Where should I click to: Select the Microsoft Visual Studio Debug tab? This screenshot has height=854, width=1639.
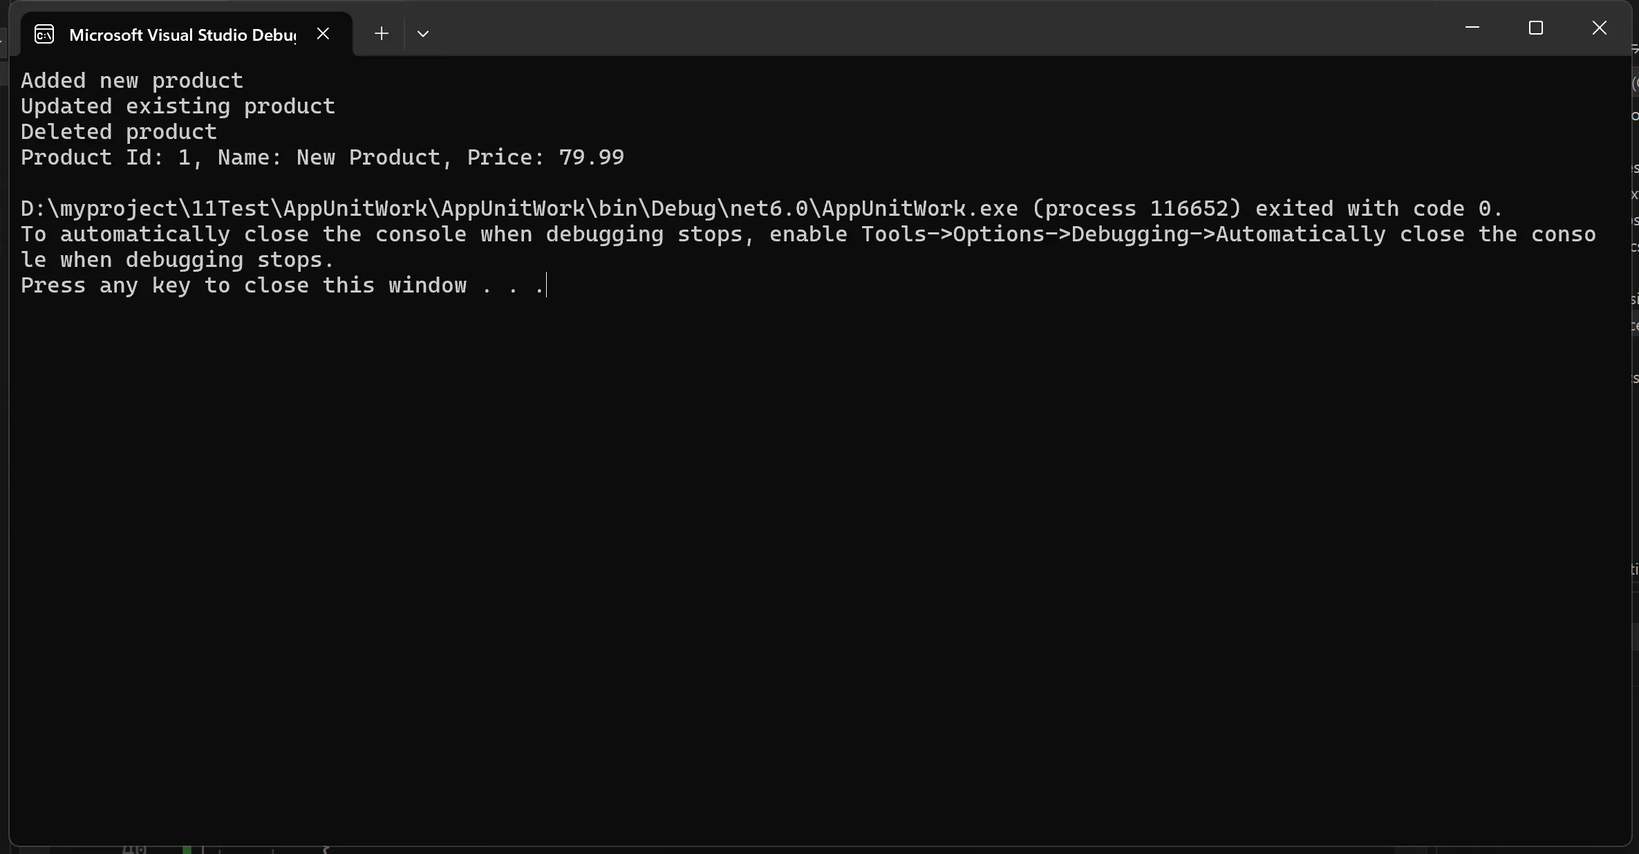click(x=182, y=35)
